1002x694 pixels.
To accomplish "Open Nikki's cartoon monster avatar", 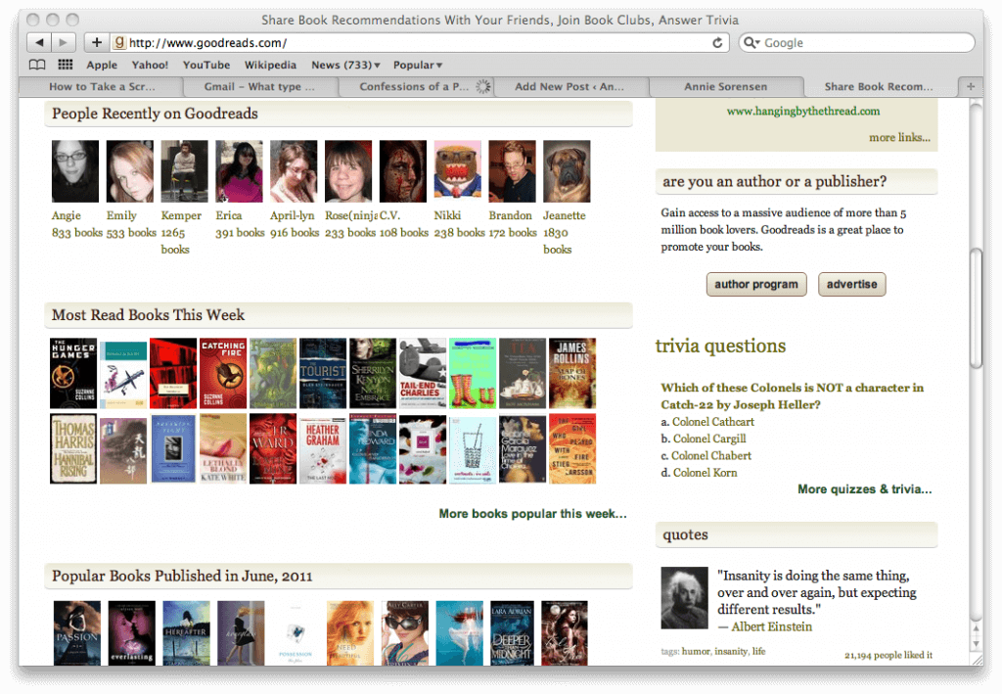I will click(458, 171).
